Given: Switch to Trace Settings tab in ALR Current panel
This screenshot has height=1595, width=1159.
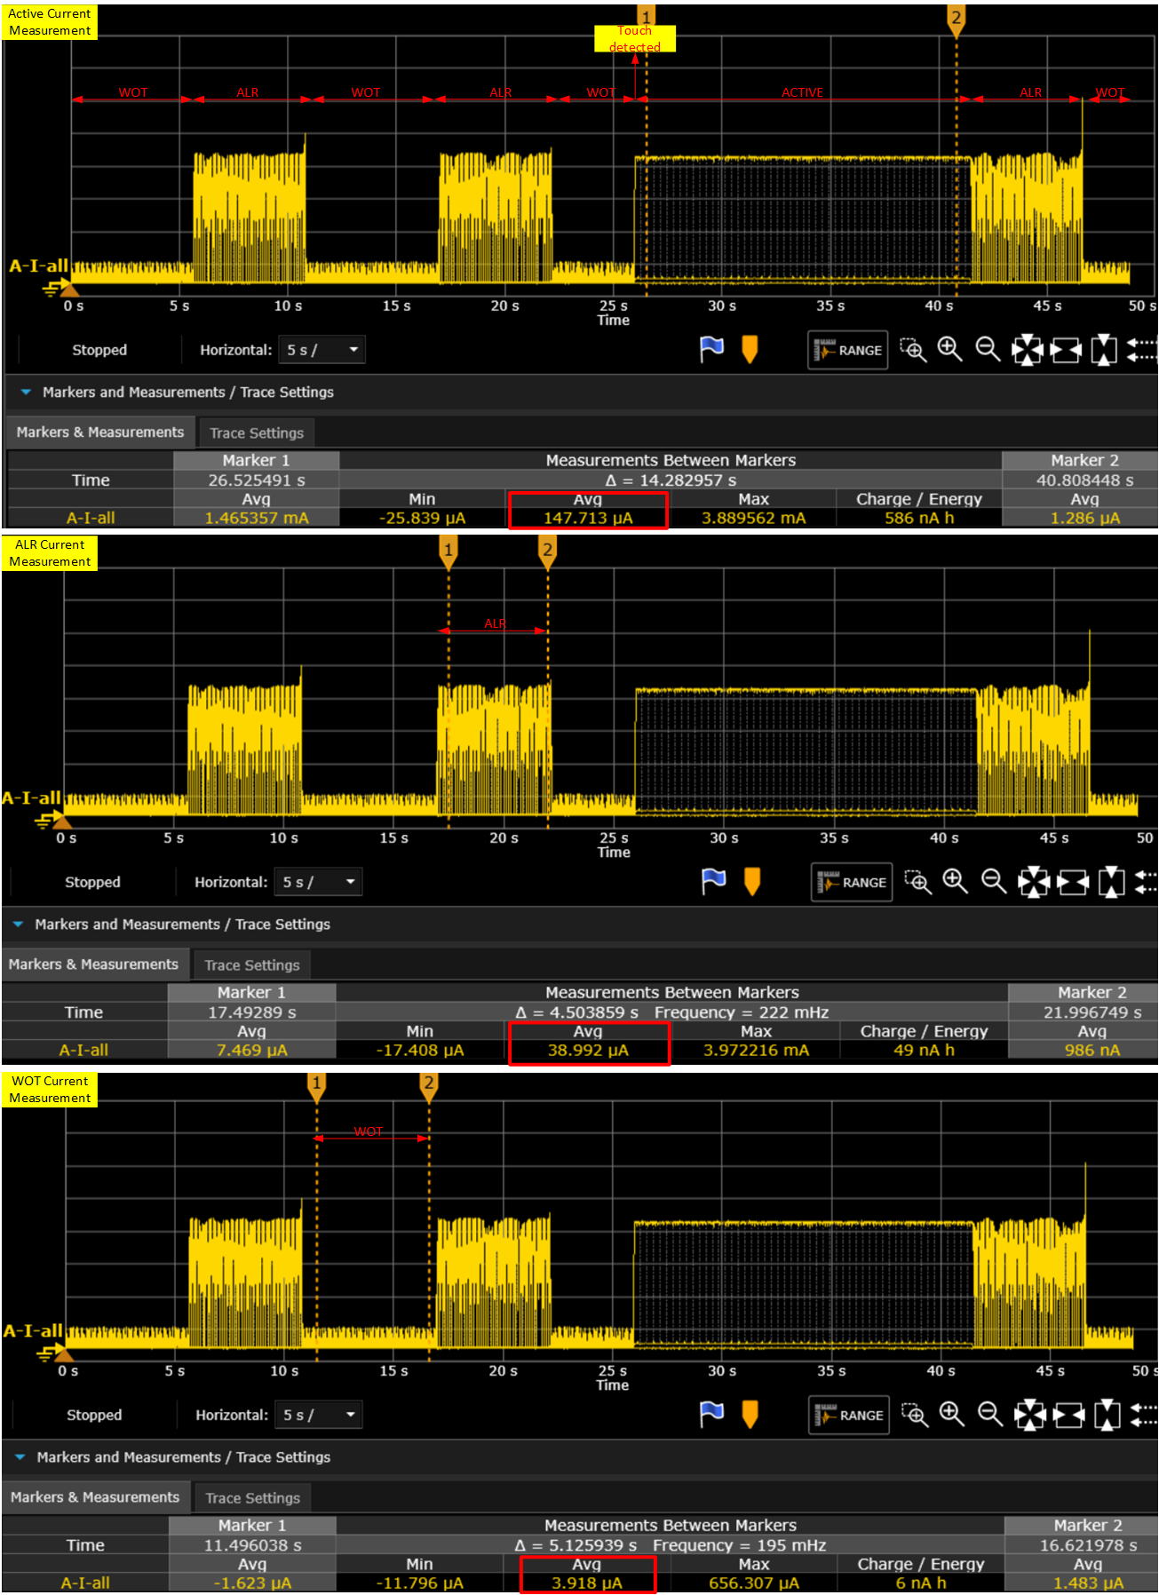Looking at the screenshot, I should (x=252, y=965).
